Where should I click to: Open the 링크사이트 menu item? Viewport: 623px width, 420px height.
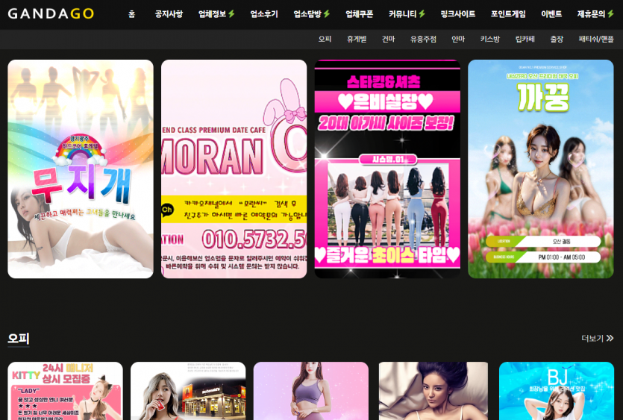pos(457,14)
